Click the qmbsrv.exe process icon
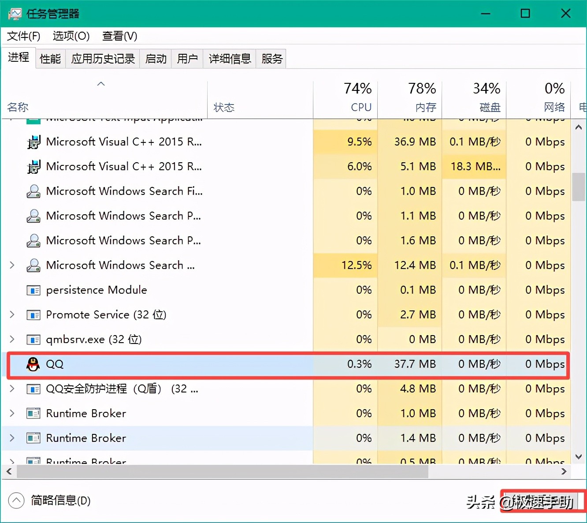587x523 pixels. tap(33, 340)
